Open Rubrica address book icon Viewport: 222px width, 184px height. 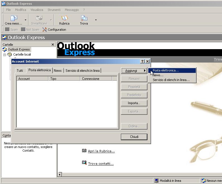tap(64, 18)
